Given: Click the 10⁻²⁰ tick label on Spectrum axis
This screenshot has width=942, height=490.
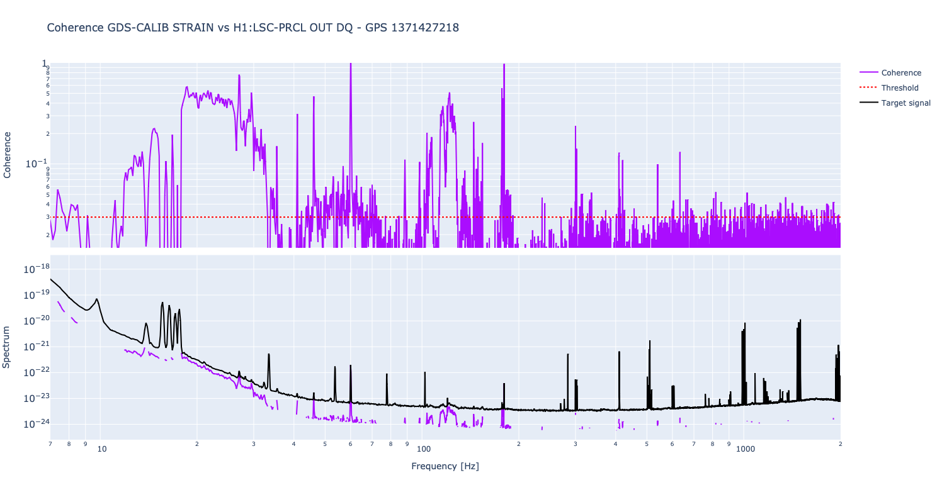Looking at the screenshot, I should coord(35,321).
